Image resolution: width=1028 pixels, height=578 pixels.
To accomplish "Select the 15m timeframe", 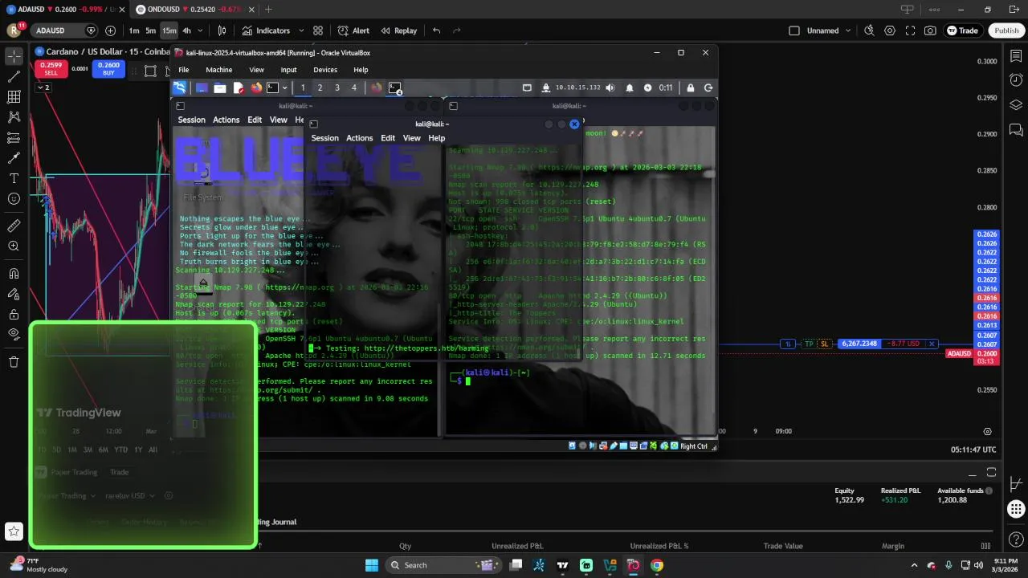I will pos(169,31).
